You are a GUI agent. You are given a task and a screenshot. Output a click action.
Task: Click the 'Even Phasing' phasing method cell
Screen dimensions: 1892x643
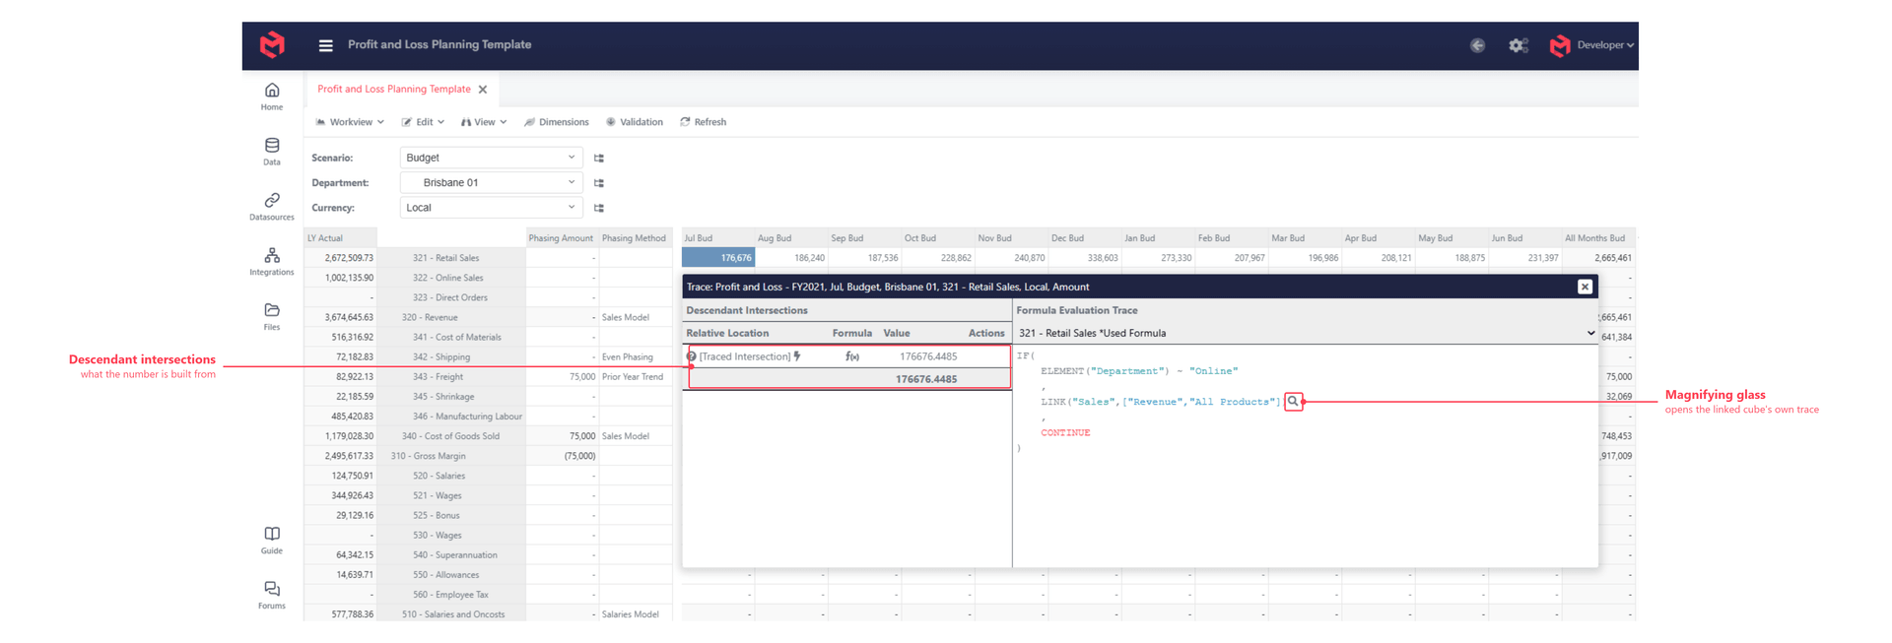coord(636,356)
